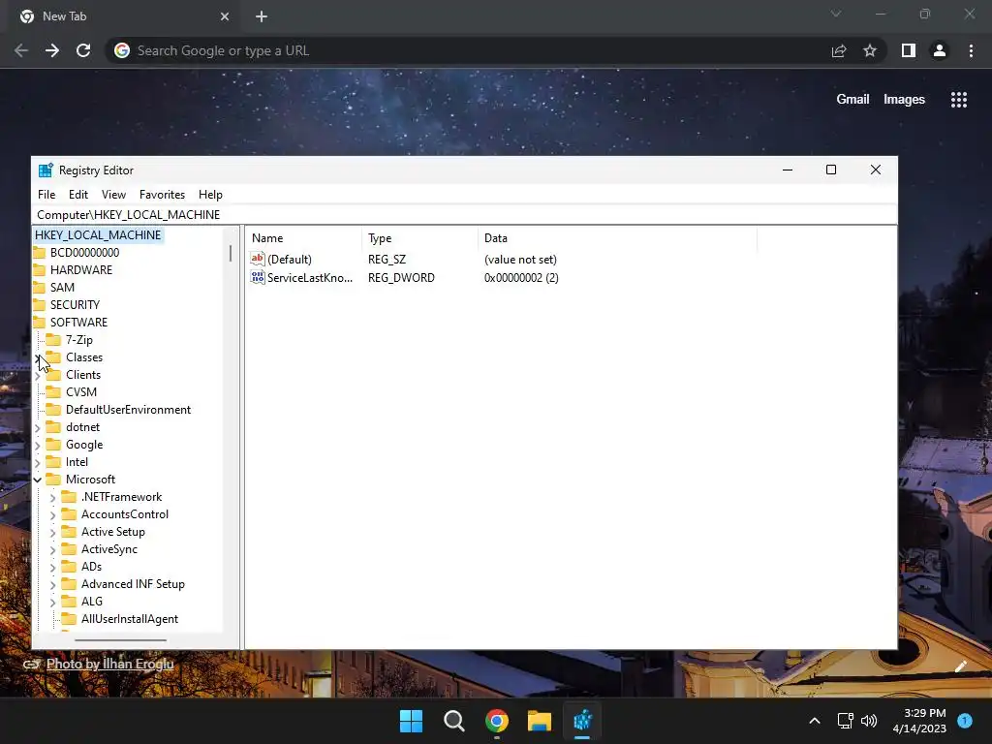Select the HKEY_LOCAL_MACHINE tree node
Viewport: 992px width, 744px height.
(x=98, y=234)
